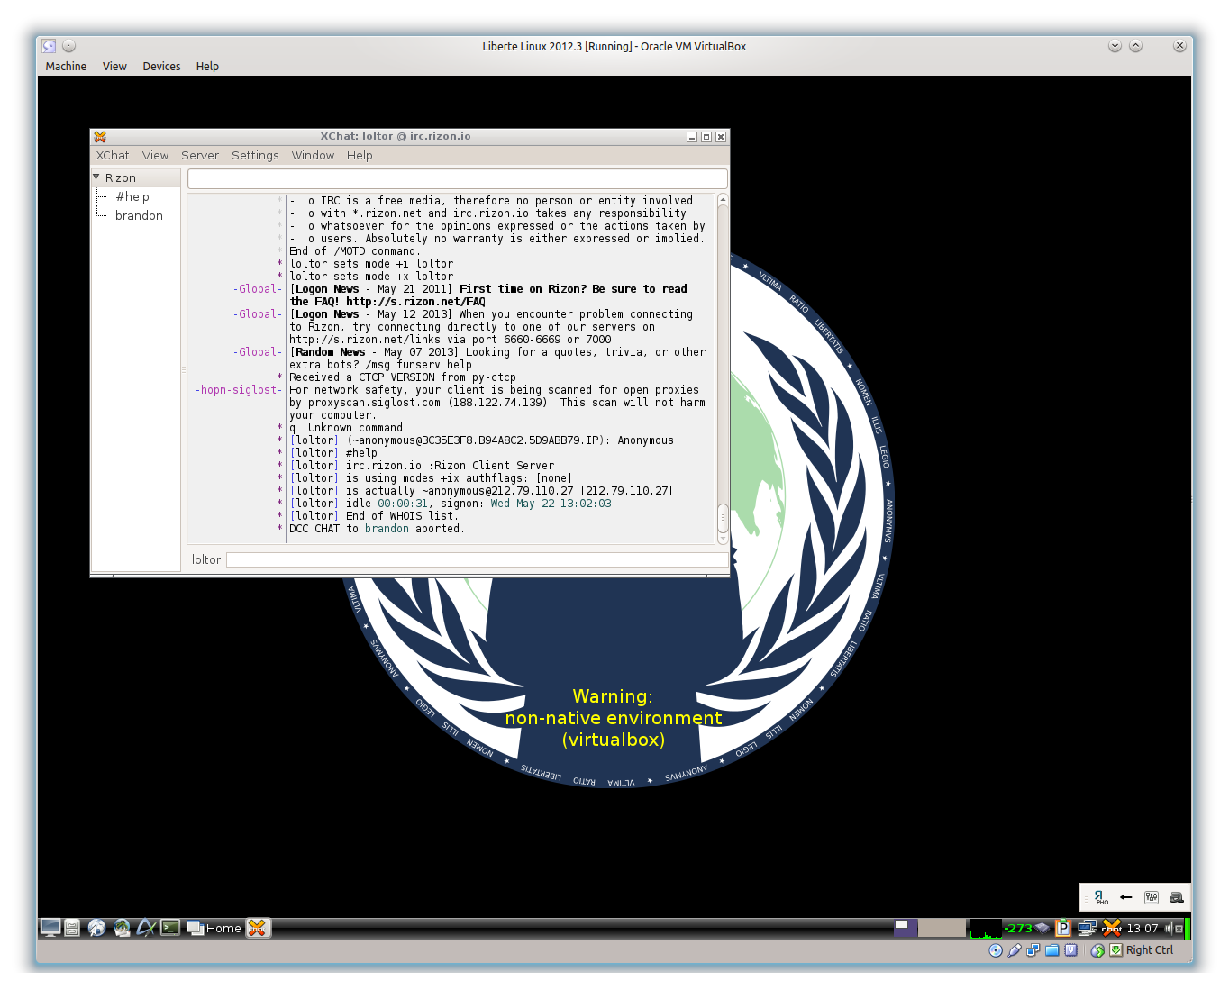Click the brandon nick in DCC line

coord(387,529)
